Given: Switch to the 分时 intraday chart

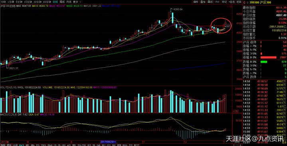Looking at the screenshot, I should click(x=3, y=2).
